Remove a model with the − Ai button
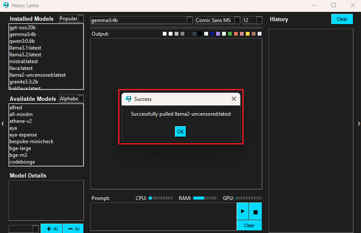Image resolution: width=361 pixels, height=233 pixels. coord(73,229)
